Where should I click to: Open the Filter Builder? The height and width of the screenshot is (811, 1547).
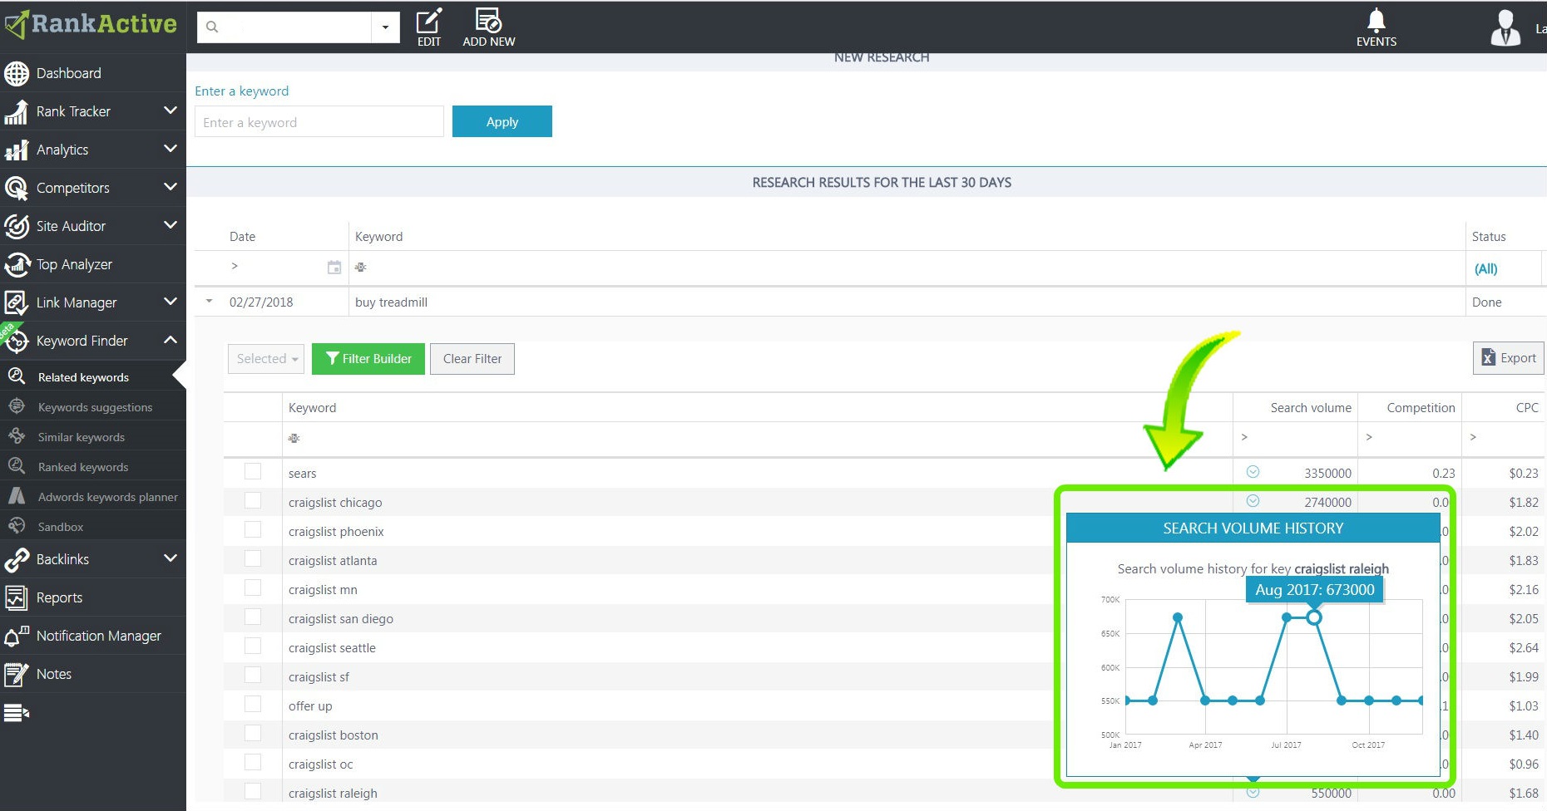368,359
